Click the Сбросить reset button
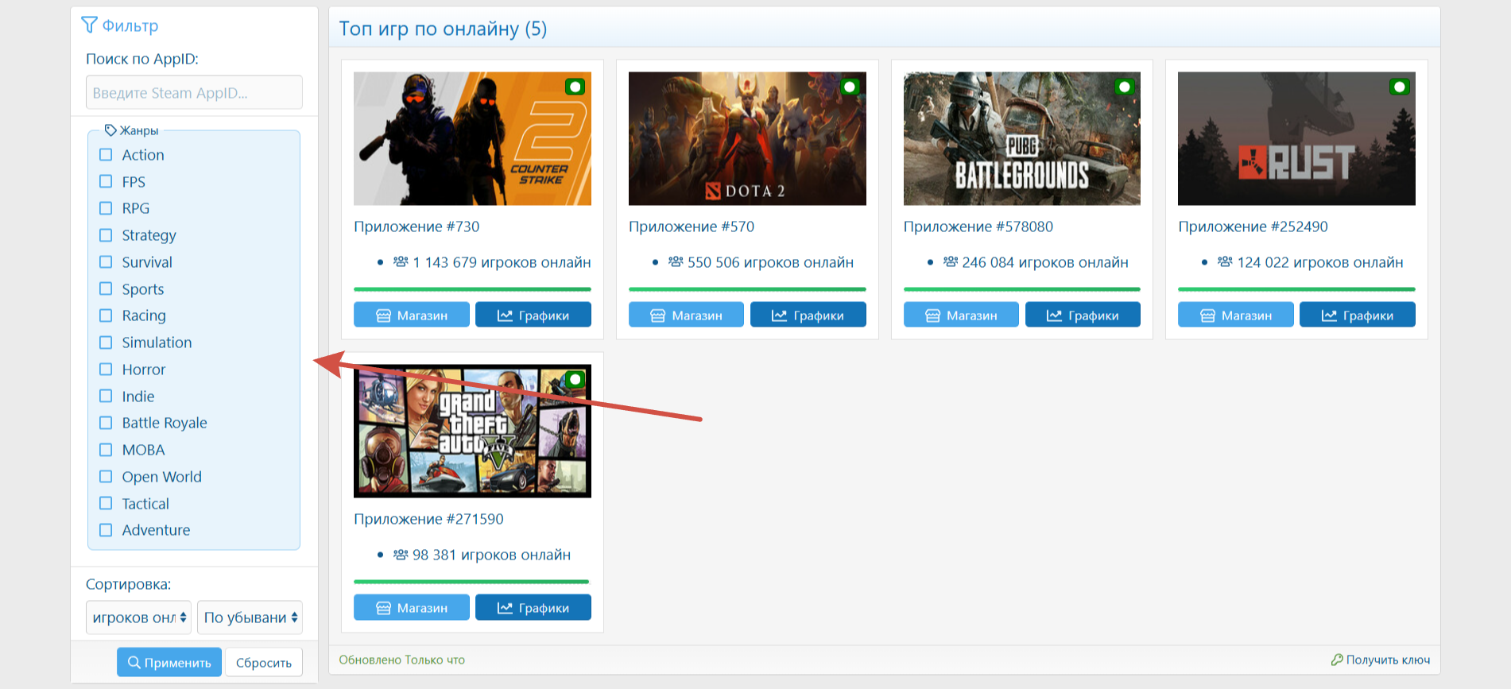1511x689 pixels. [264, 662]
